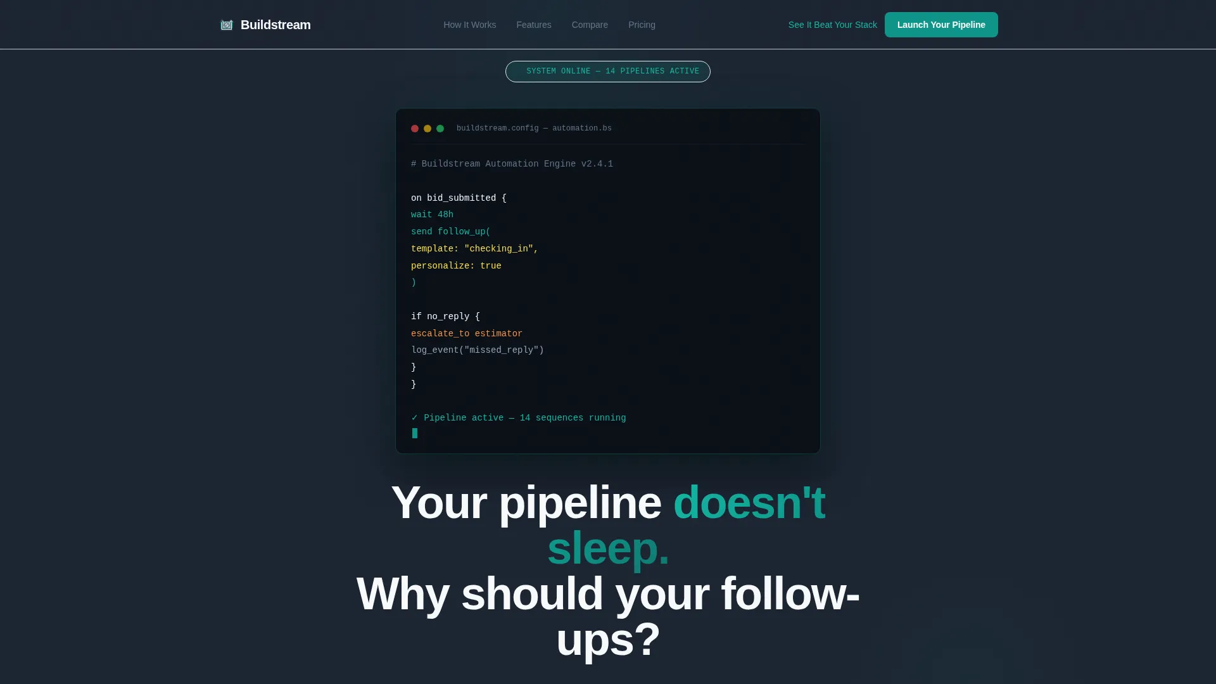Click the 'escalate_to estimator' orange code line

[467, 334]
